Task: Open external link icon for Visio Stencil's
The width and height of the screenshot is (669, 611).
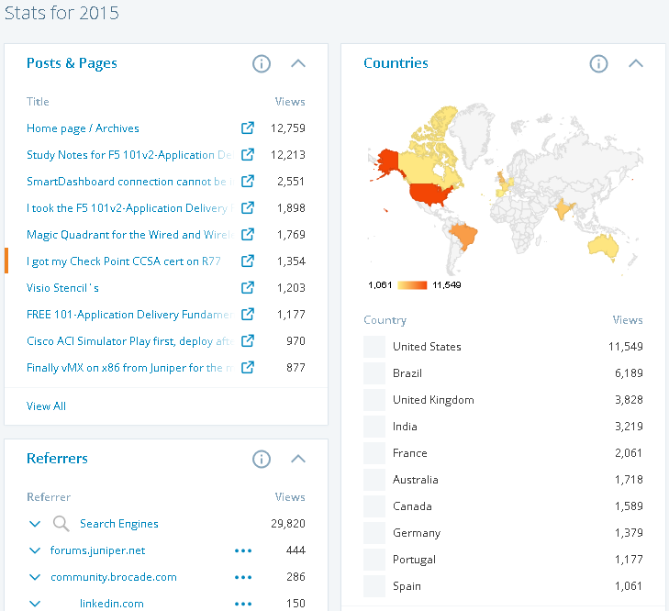Action: [248, 287]
